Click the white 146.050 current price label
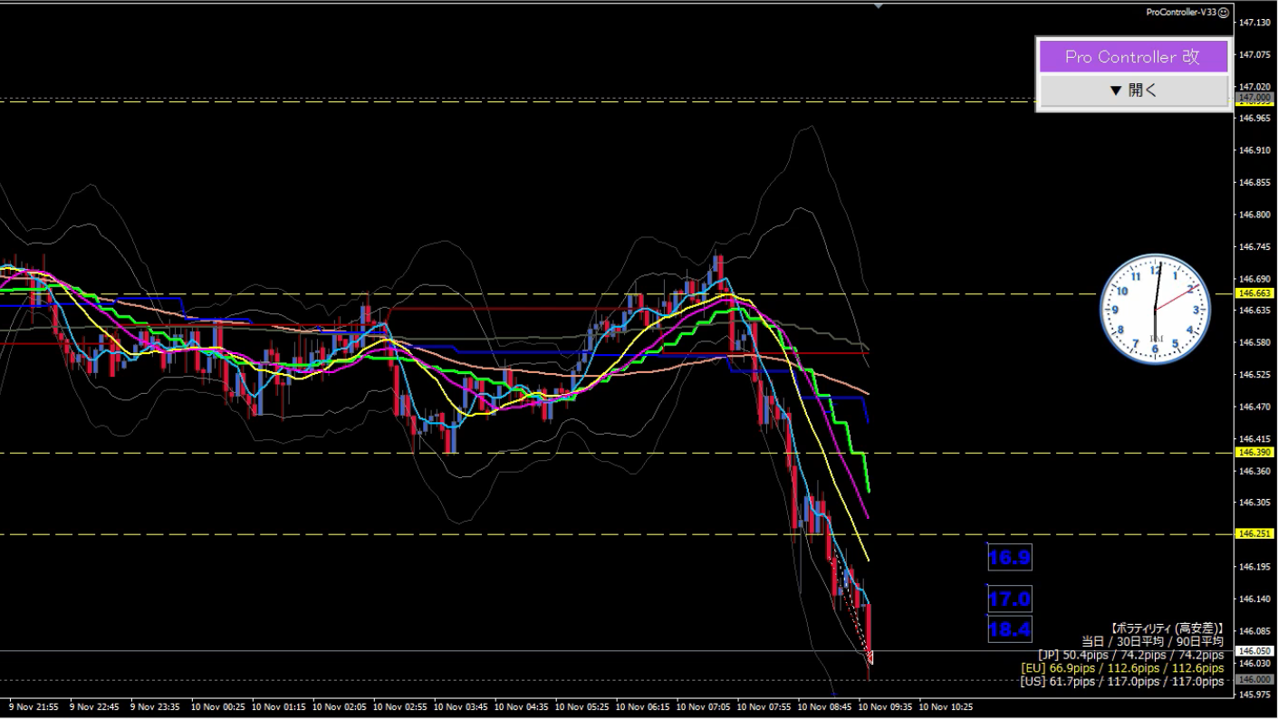Viewport: 1278px width, 719px height. click(1255, 651)
